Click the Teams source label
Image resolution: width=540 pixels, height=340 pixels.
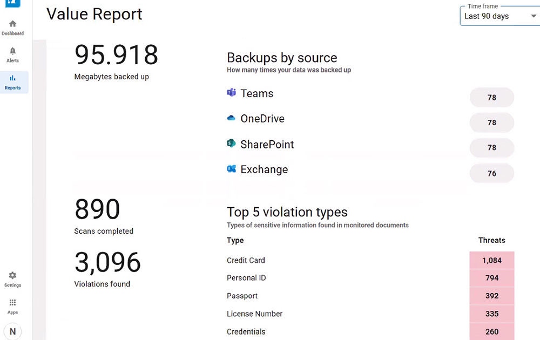[257, 93]
